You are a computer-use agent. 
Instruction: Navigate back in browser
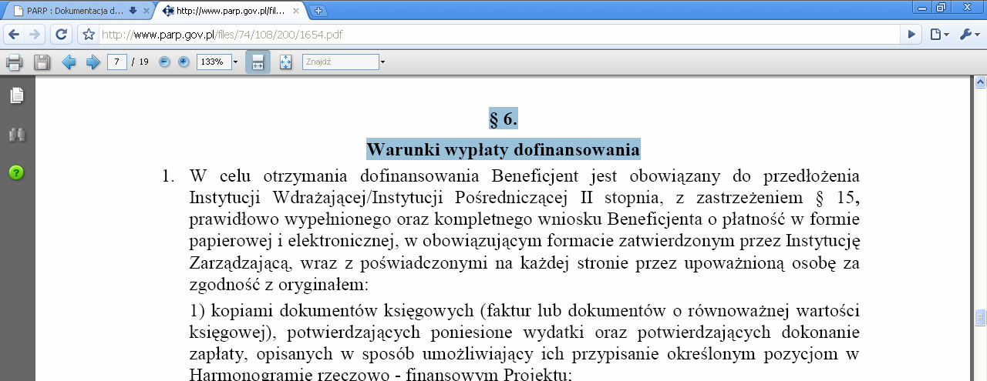[x=14, y=35]
